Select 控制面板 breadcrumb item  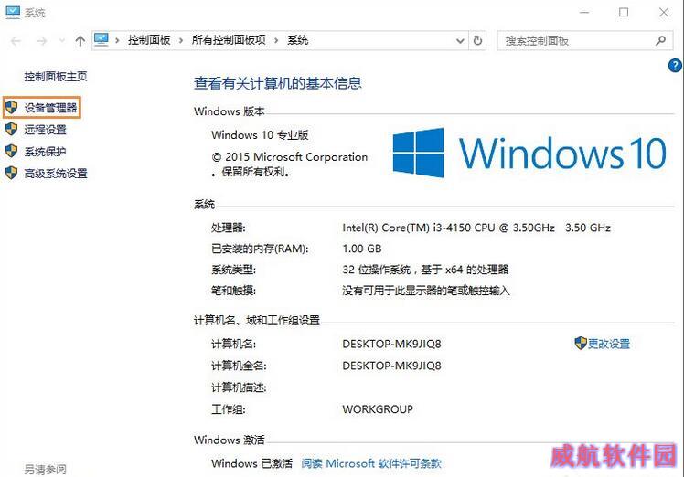click(149, 40)
